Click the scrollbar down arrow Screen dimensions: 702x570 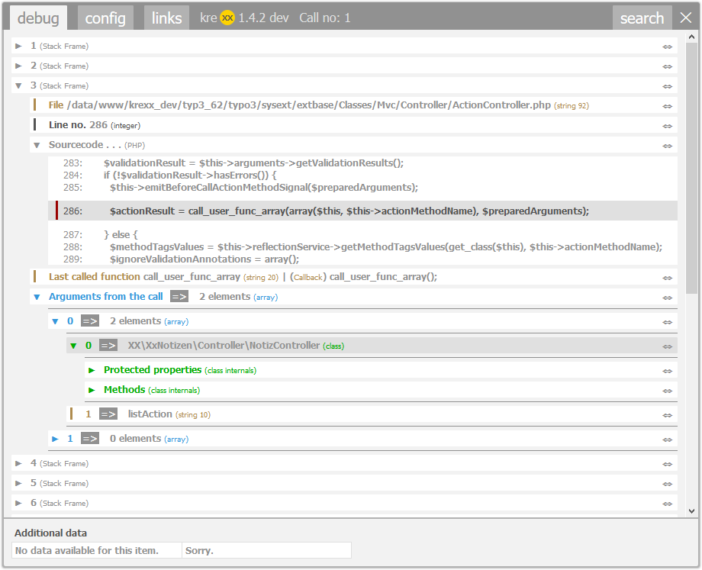[x=692, y=511]
